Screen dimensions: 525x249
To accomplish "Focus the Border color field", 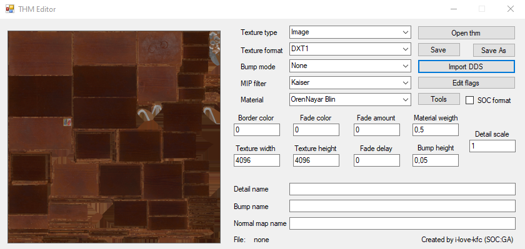I will click(257, 130).
